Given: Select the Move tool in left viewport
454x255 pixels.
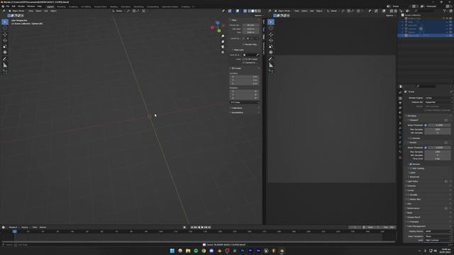Looking at the screenshot, I should click(5, 35).
